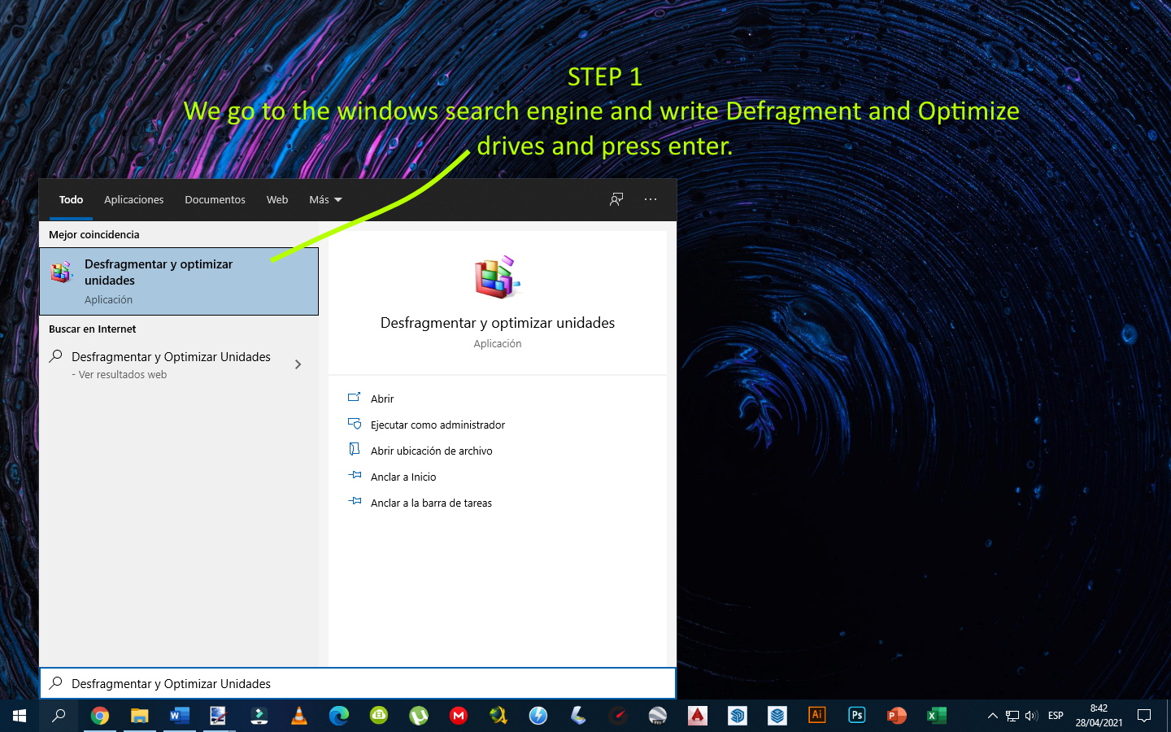The image size is (1171, 732).
Task: Click the large defragmenter app icon in the preview pane
Action: coord(497,277)
